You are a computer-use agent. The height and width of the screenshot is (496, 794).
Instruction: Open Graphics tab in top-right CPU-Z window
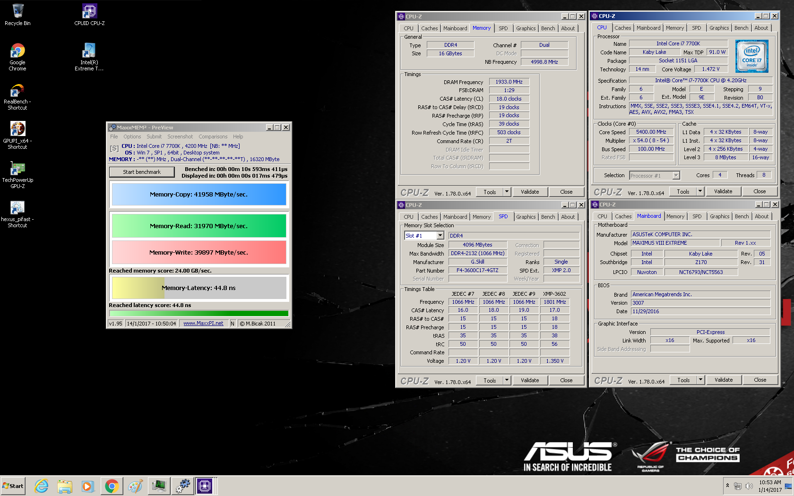(719, 28)
